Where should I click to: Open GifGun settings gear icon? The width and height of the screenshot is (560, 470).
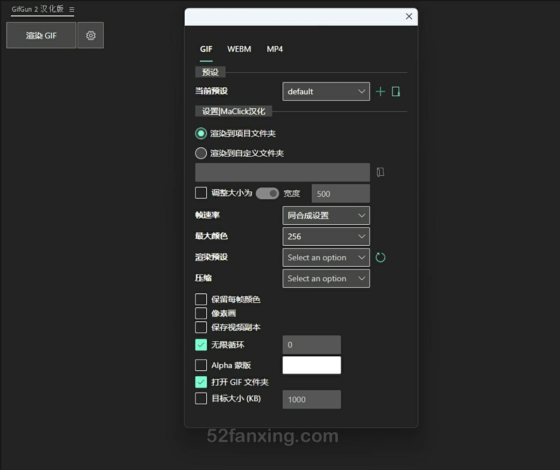tap(91, 35)
